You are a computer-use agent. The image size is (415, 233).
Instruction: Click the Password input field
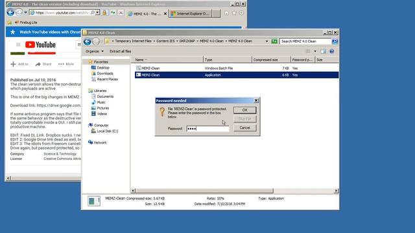coord(207,129)
